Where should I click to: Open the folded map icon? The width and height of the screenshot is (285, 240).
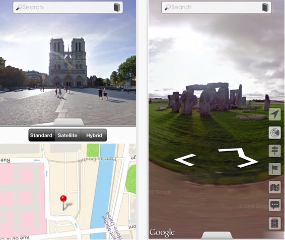tap(274, 187)
